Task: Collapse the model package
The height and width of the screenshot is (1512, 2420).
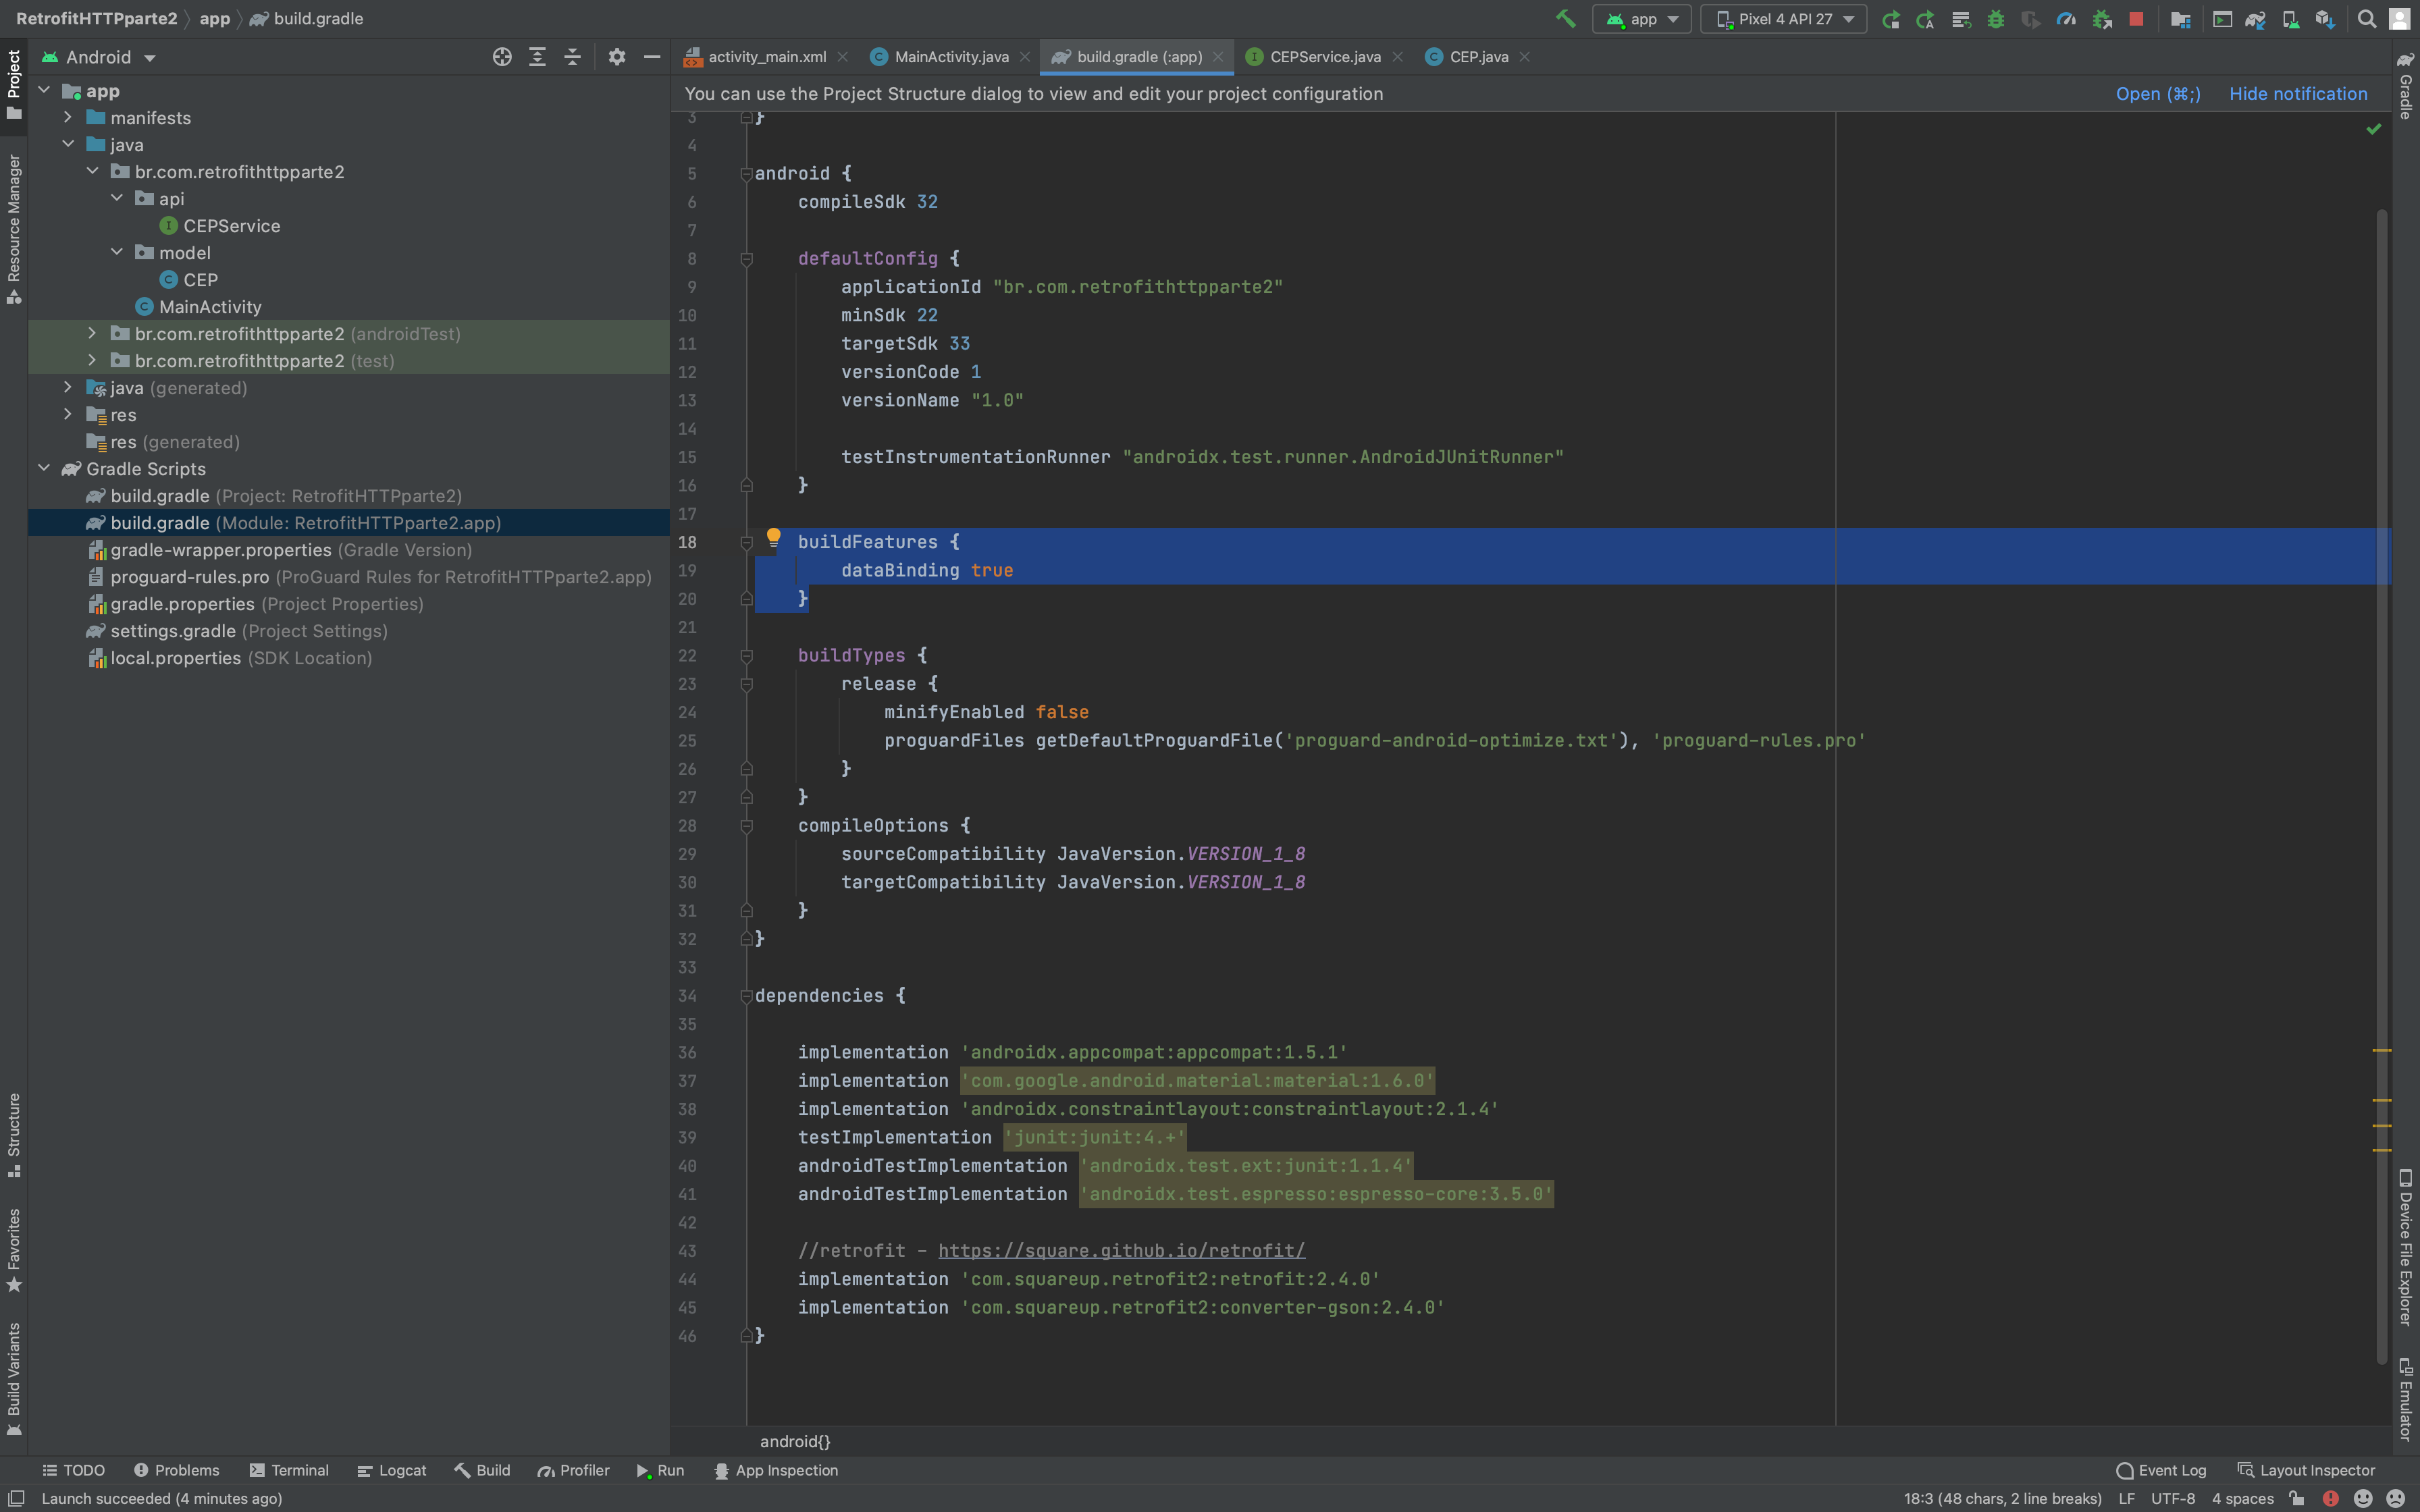Action: (117, 252)
